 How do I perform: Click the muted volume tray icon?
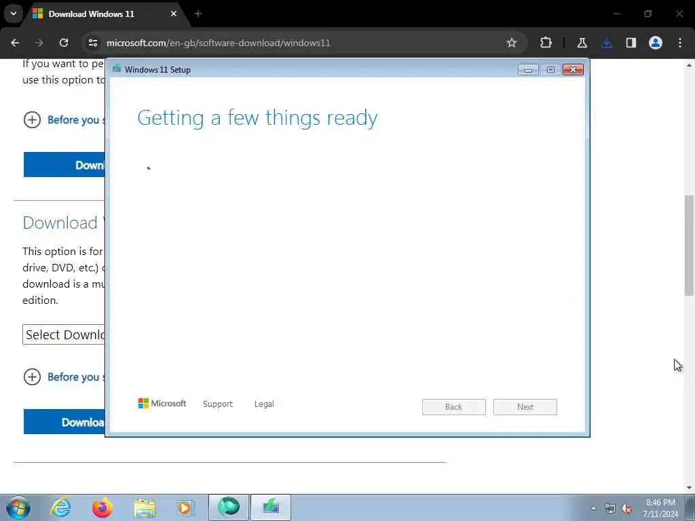(626, 509)
